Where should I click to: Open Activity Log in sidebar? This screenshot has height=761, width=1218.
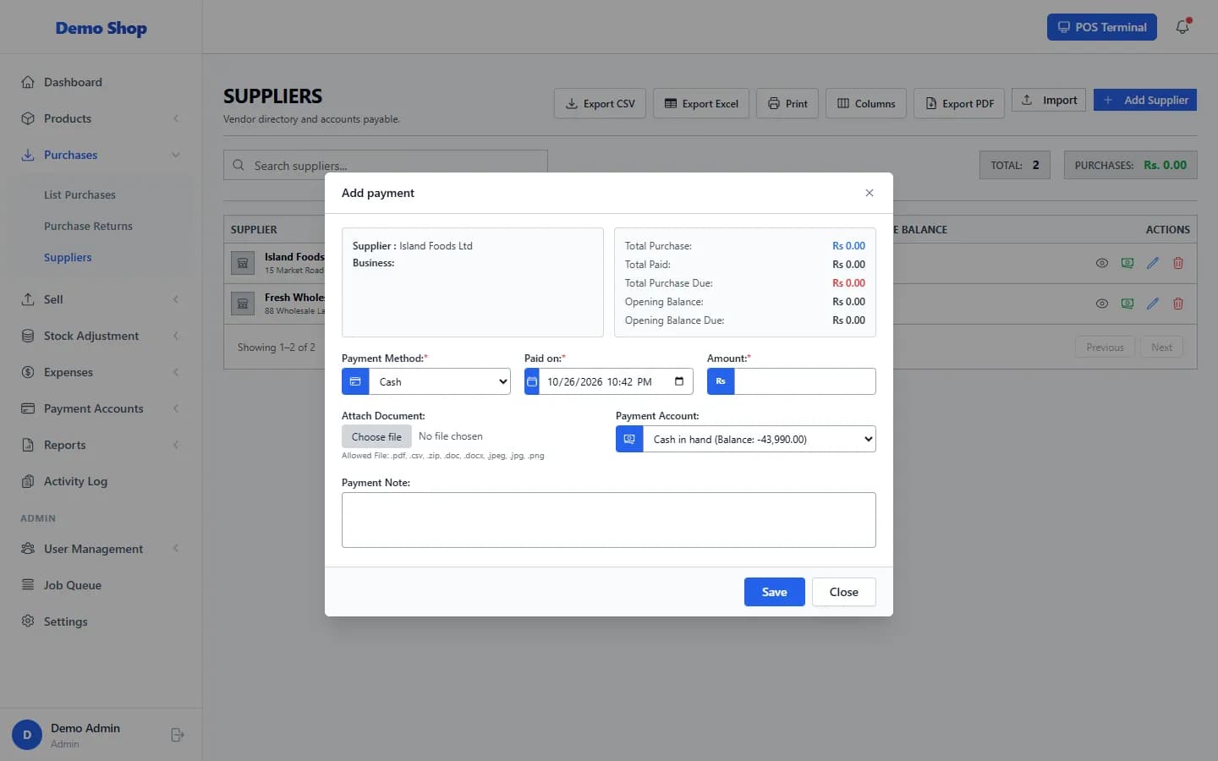(101, 481)
